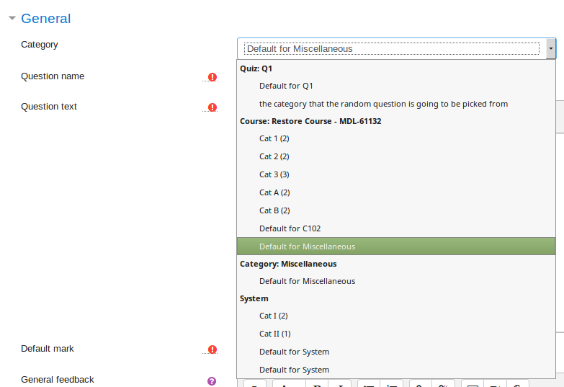Click the required icon beside Question name
The width and height of the screenshot is (564, 387).
pos(212,77)
